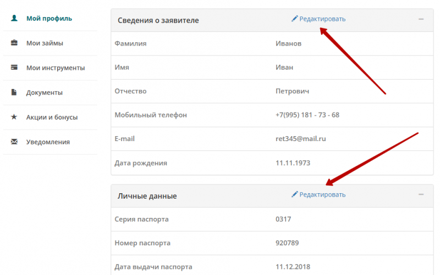Viewport: 440px width, 275px height.
Task: Click the star icon beside Акции и бонусы
Action: (14, 117)
